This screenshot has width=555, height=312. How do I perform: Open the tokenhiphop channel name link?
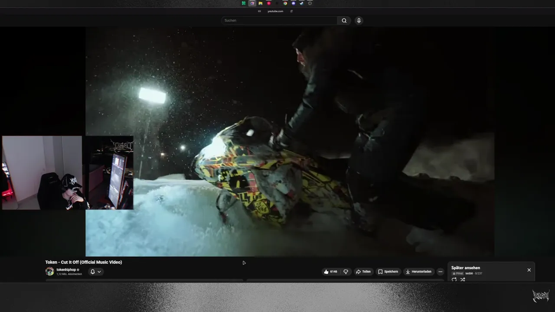pyautogui.click(x=66, y=270)
